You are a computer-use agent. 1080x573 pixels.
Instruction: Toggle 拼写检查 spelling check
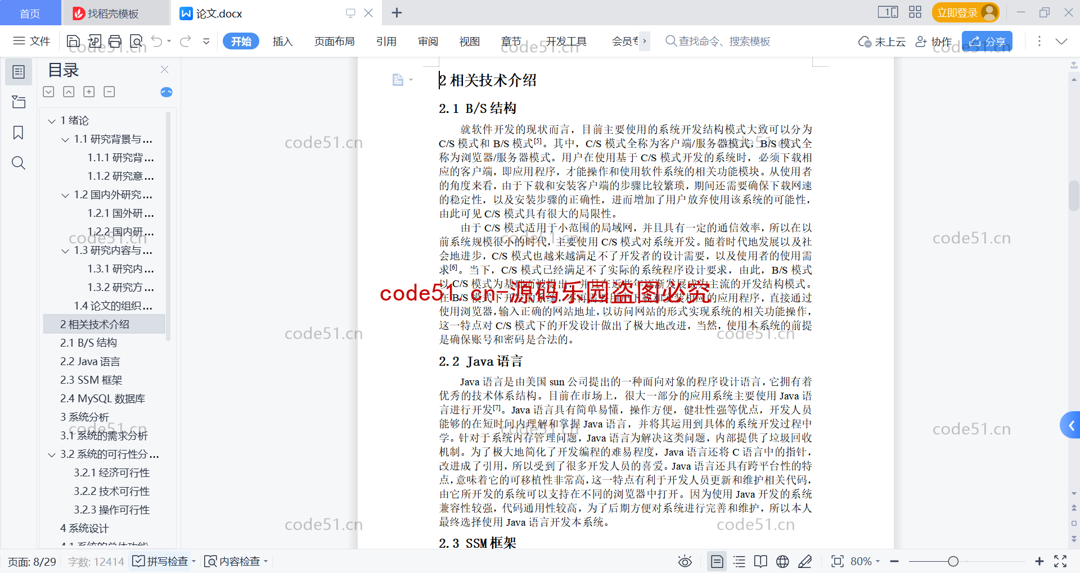pos(161,561)
